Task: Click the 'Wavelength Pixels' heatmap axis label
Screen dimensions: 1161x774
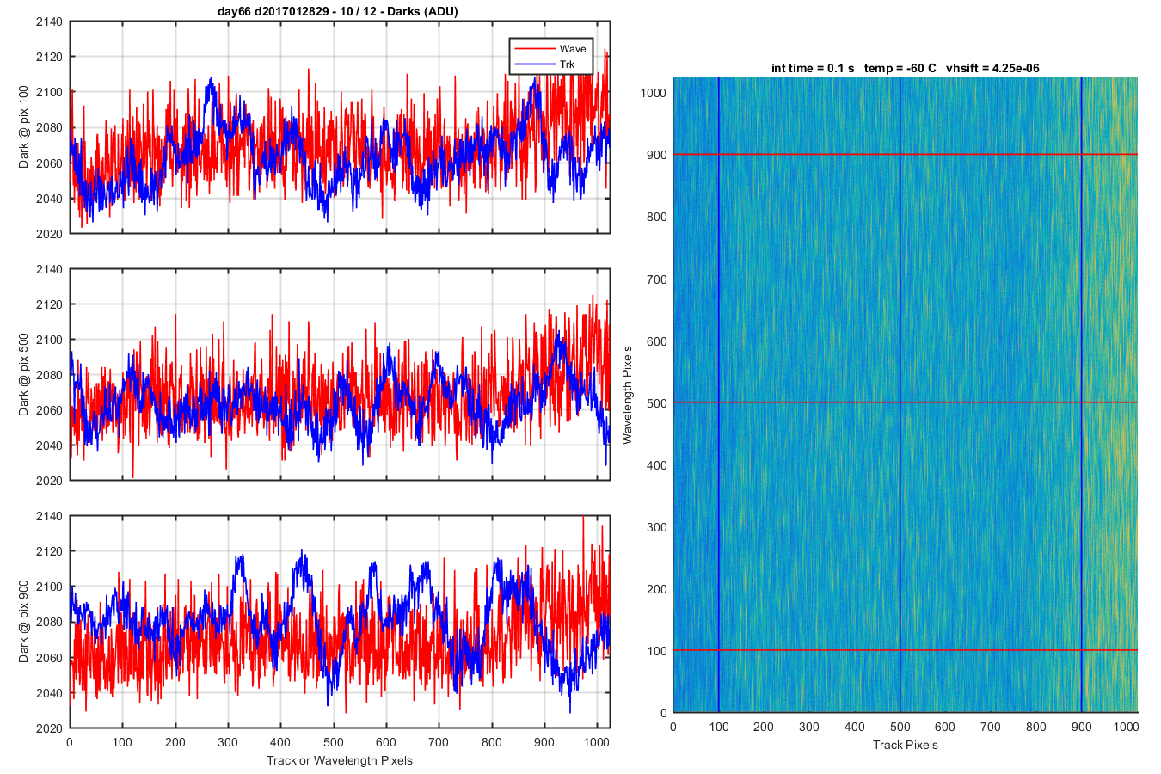Action: 627,395
